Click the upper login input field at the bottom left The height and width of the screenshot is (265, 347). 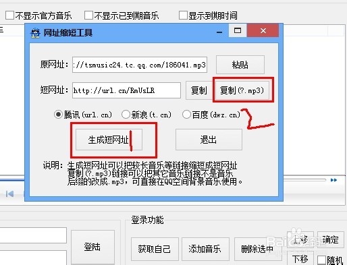pos(33,235)
